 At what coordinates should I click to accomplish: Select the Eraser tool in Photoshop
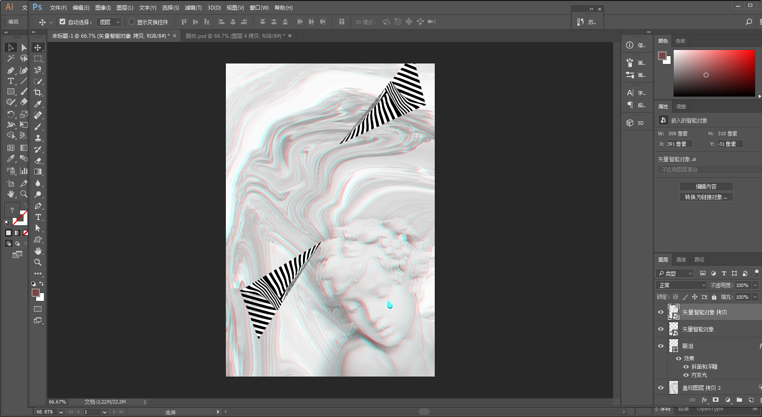click(x=38, y=160)
